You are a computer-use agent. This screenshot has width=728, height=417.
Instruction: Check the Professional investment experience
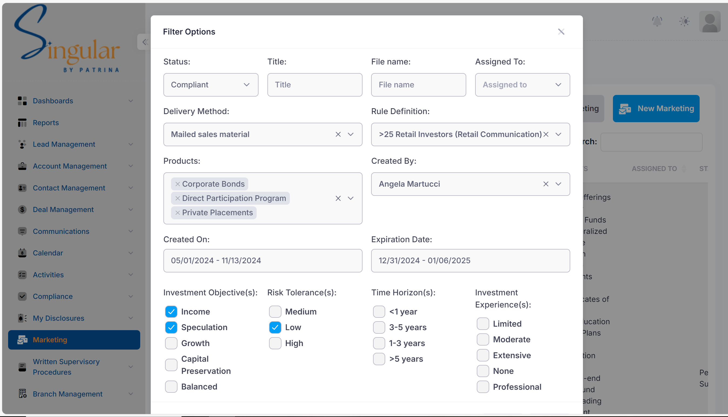[483, 387]
